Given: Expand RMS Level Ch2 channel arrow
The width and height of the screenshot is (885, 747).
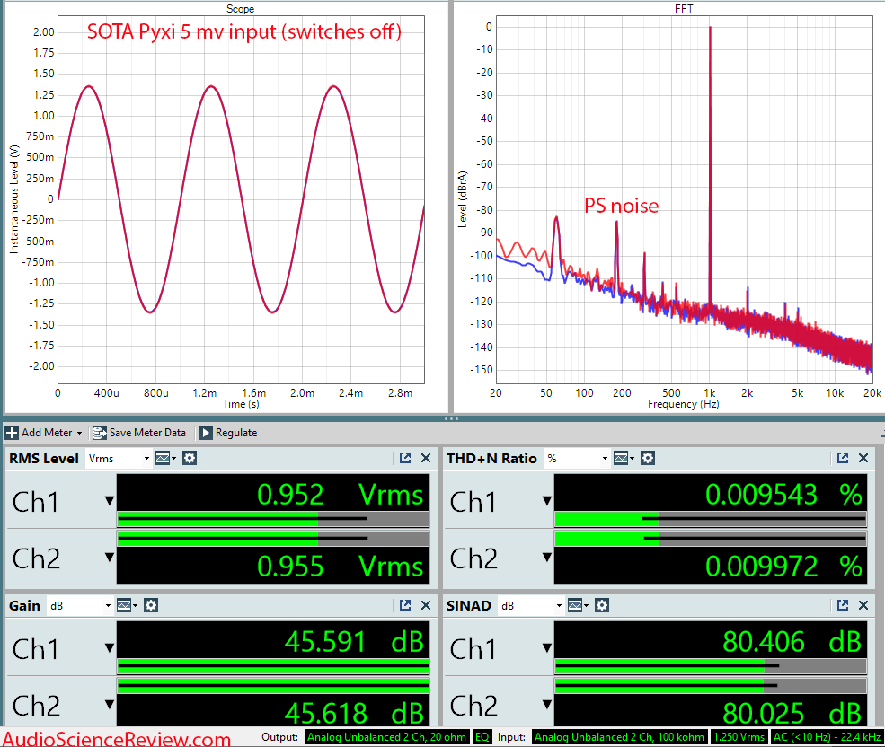Looking at the screenshot, I should (x=110, y=557).
